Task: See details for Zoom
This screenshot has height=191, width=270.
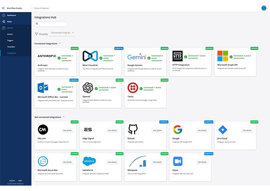Action: coord(202,162)
